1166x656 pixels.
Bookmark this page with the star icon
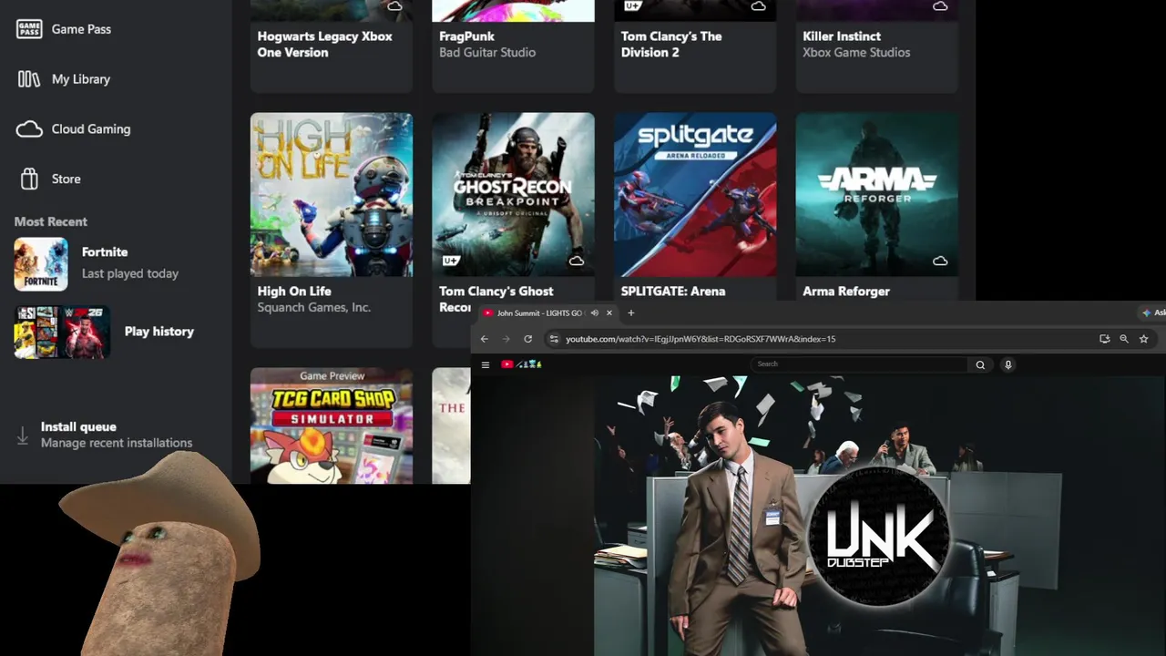tap(1144, 339)
